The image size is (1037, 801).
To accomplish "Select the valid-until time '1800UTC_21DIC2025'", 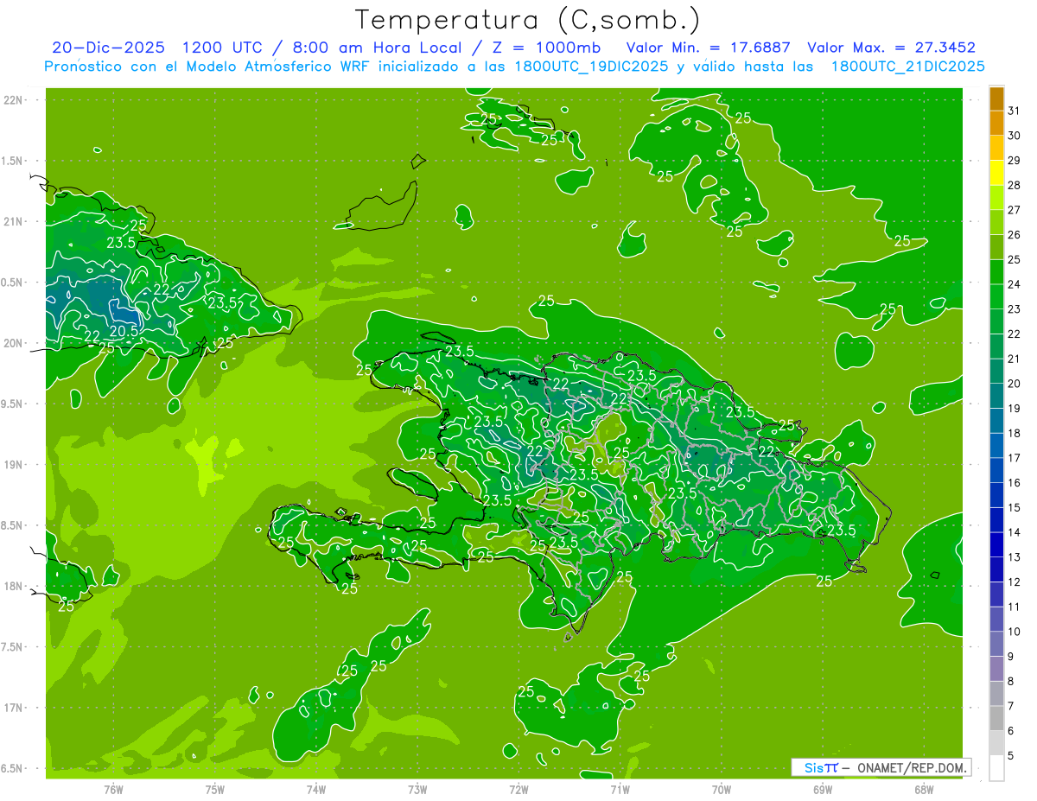I will [x=907, y=67].
